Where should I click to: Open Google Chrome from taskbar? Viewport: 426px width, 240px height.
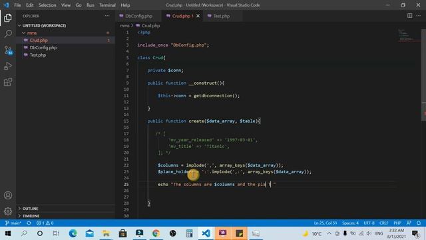[x=156, y=233]
